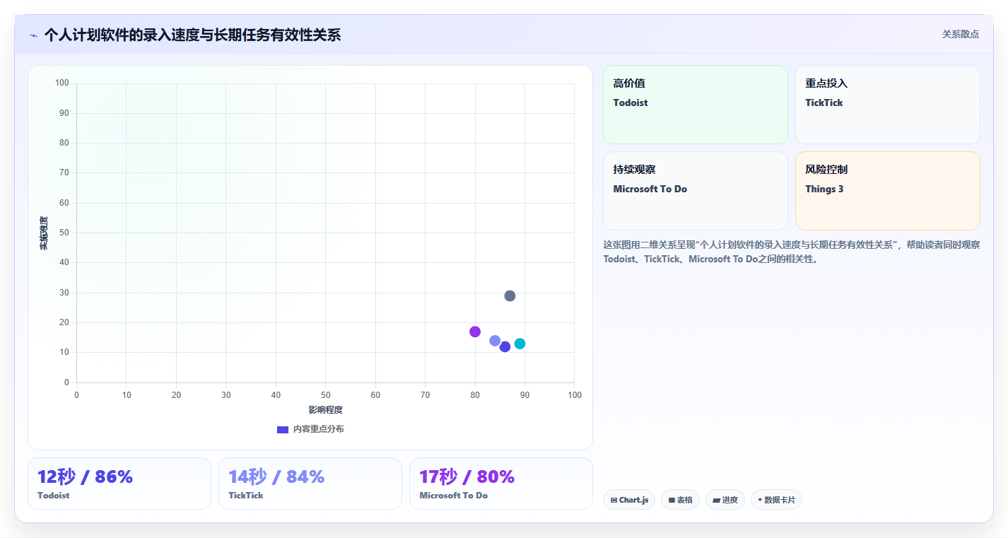Open the 风险控制 Things 3 card
This screenshot has height=538, width=1008.
pos(887,191)
